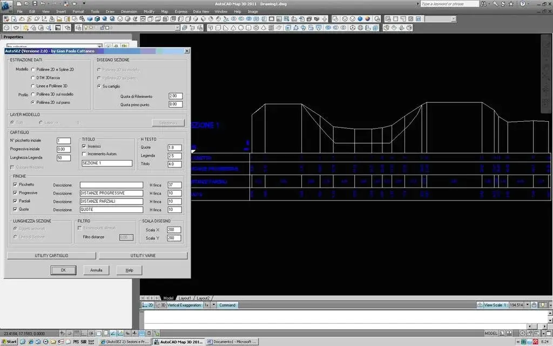Open the File menu
The height and width of the screenshot is (346, 553).
tap(20, 12)
